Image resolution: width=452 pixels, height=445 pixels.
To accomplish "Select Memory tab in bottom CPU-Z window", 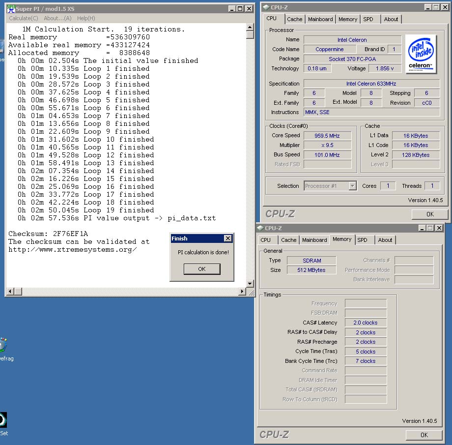I will tap(342, 239).
